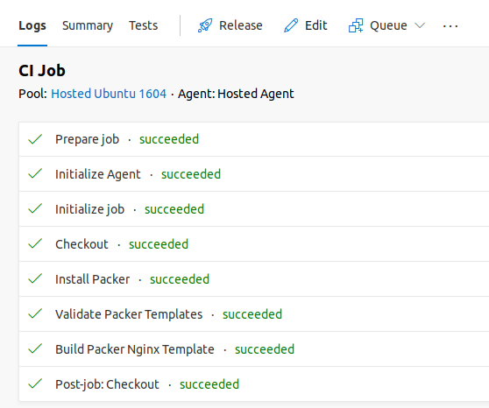Click the checkmark beside Prepare job
Screen dimensions: 489x408
coord(35,139)
